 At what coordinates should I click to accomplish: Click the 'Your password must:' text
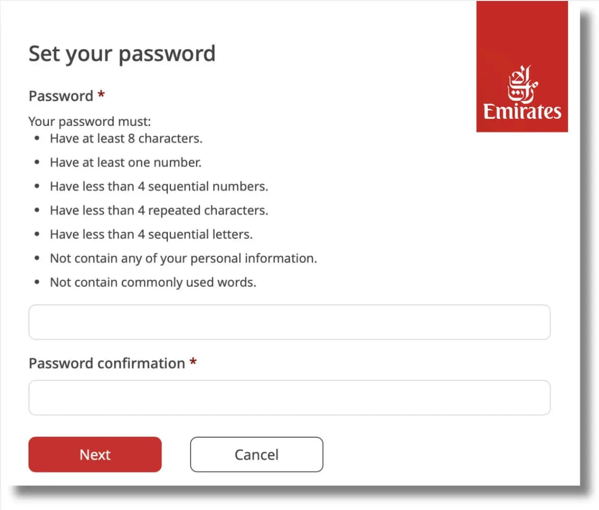tap(89, 121)
